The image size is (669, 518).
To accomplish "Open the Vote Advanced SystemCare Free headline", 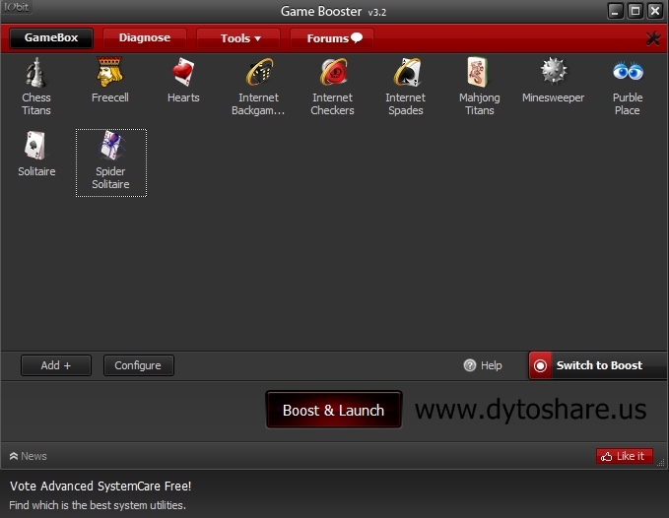I will (100, 486).
